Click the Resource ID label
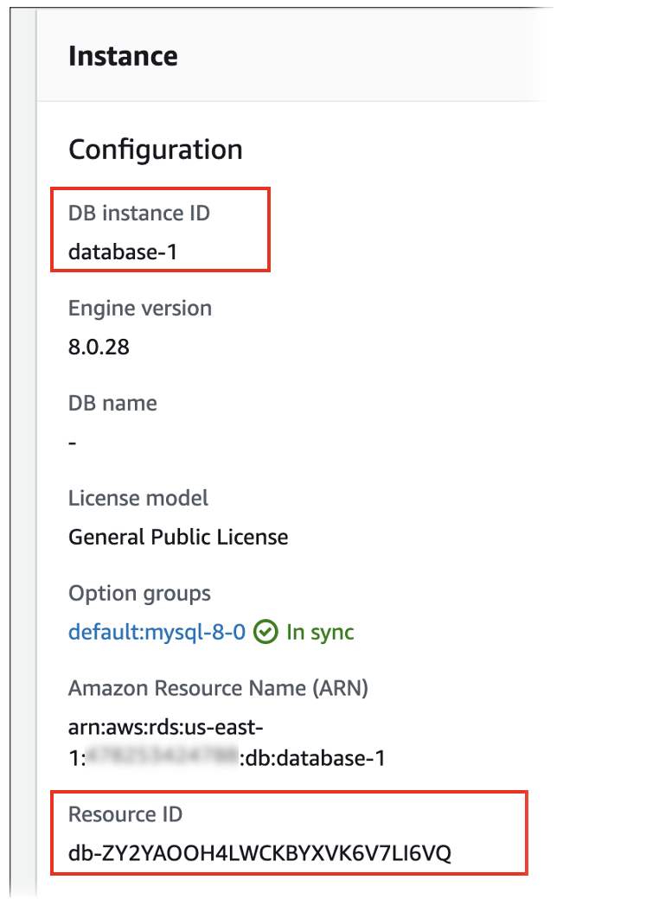 click(125, 814)
